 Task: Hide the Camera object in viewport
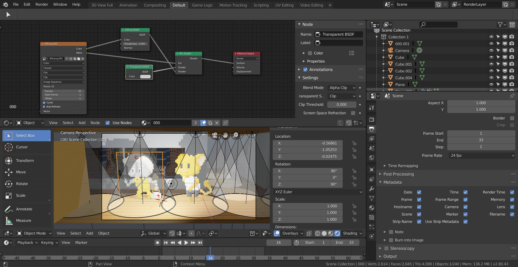tap(491, 50)
